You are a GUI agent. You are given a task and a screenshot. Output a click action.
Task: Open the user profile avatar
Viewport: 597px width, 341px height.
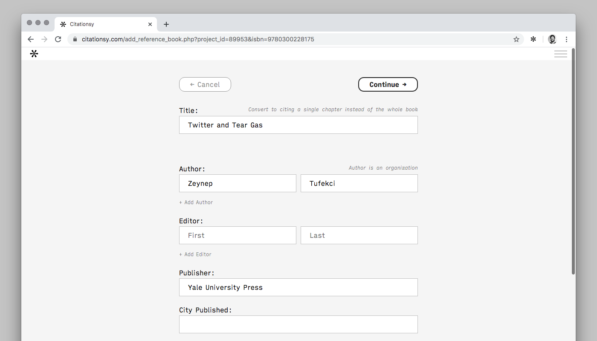coord(552,39)
